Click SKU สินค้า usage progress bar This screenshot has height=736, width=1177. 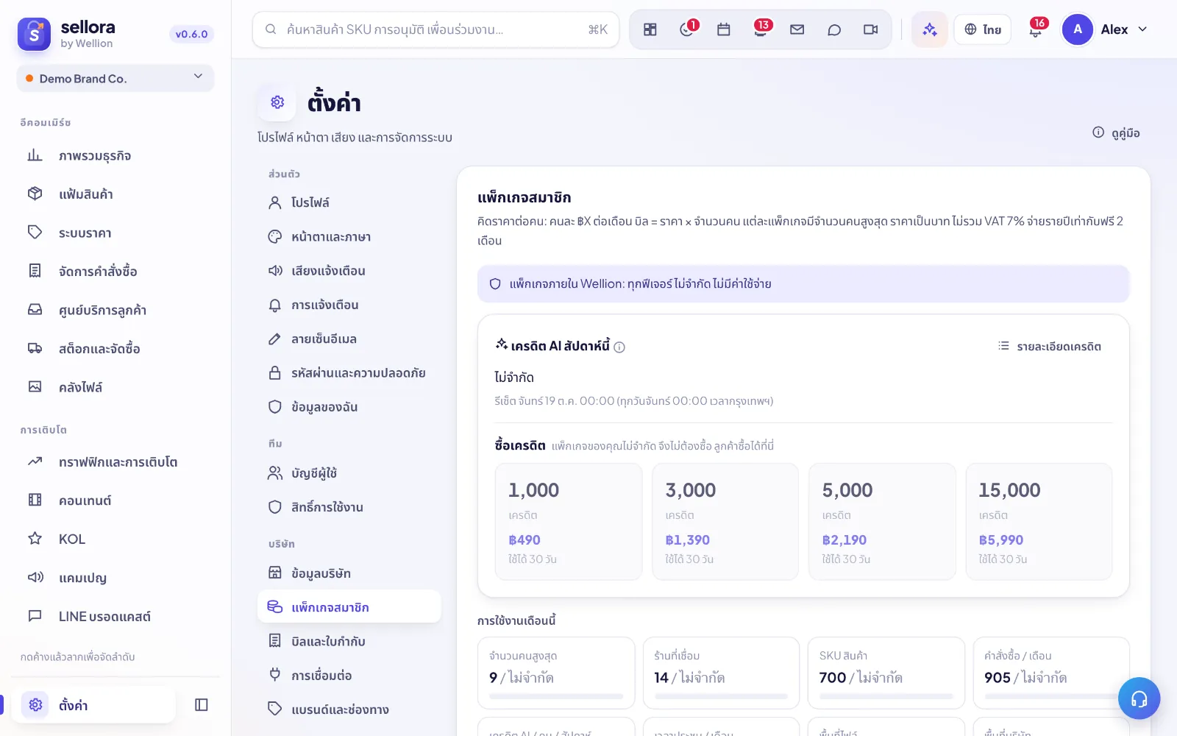(x=886, y=696)
